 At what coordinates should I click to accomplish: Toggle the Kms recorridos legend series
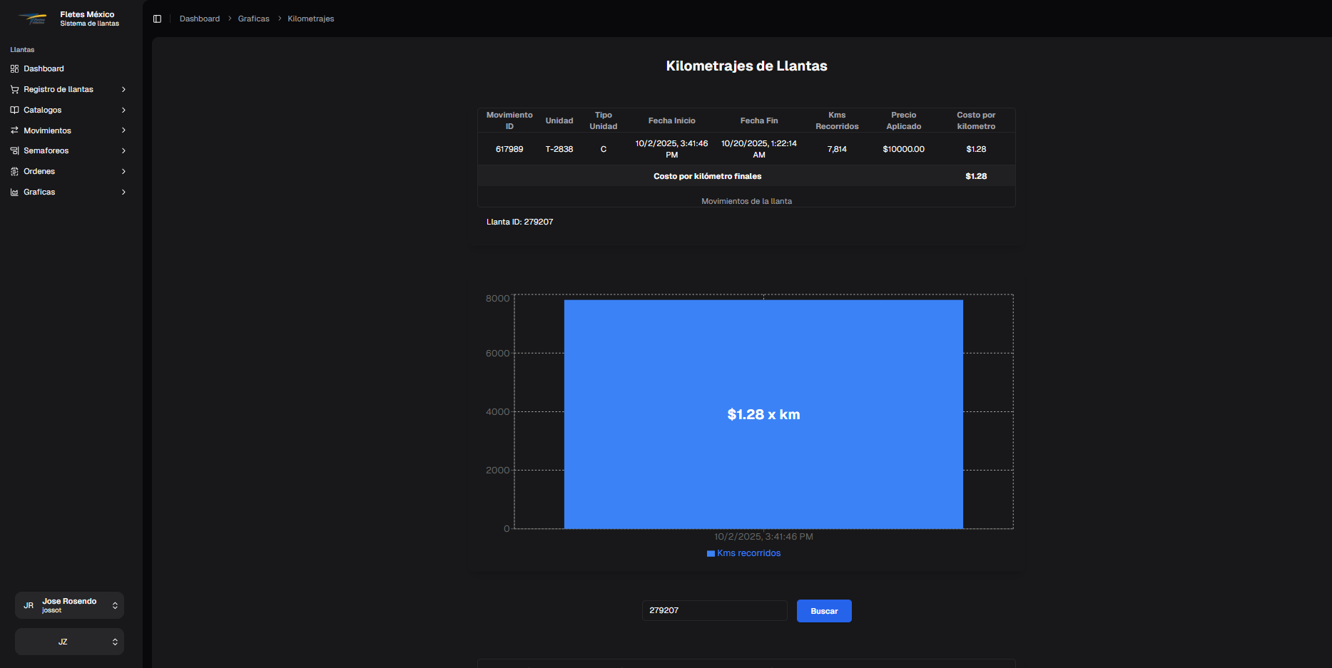point(744,553)
